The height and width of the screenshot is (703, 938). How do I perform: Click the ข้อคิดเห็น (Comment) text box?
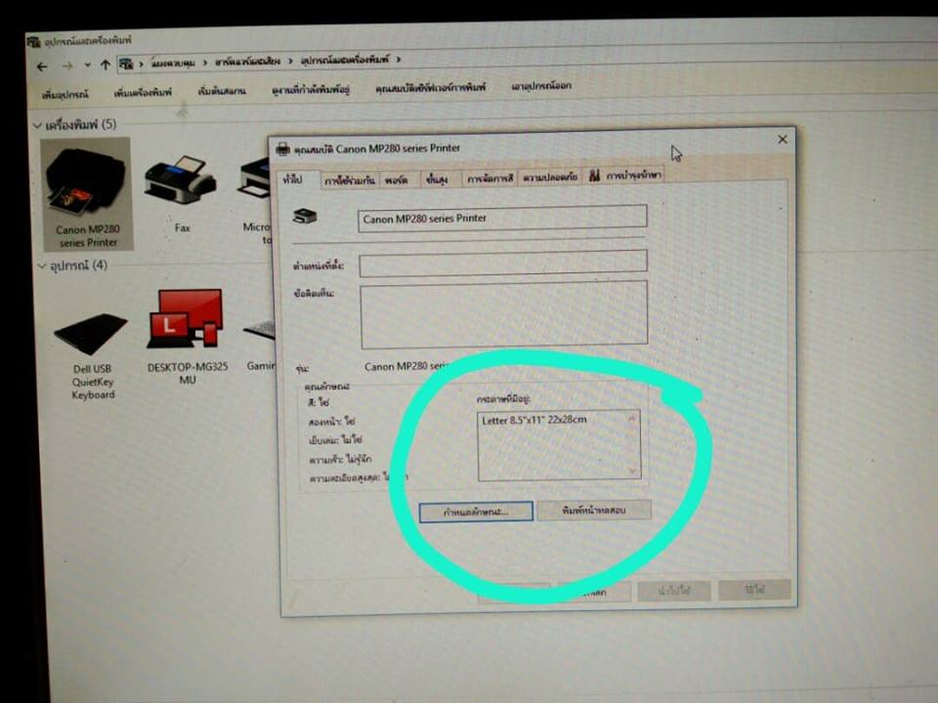504,314
